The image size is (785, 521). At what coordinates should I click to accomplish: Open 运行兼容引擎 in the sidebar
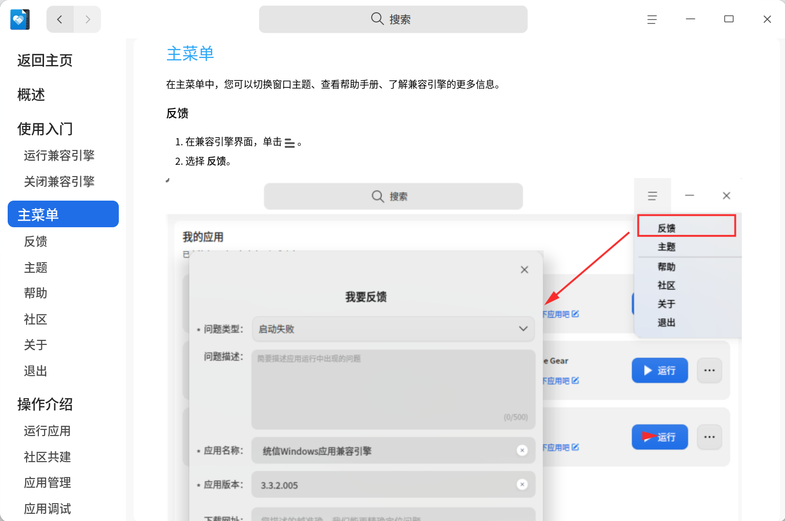tap(59, 156)
